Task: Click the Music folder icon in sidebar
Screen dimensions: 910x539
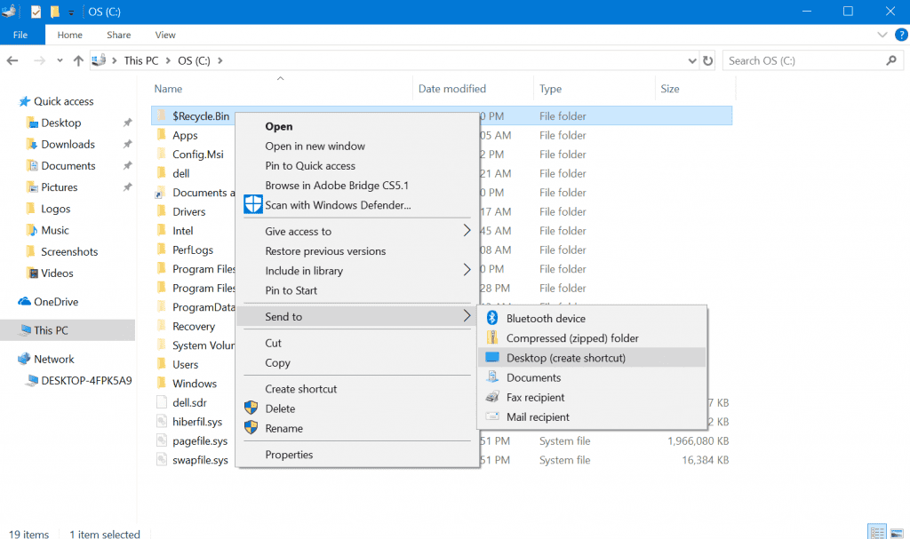Action: coord(32,230)
